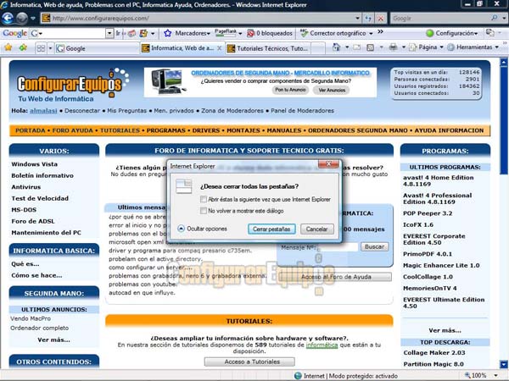The image size is (509, 381).
Task: Open Windows Vista in the VARIOS sidebar
Action: (x=35, y=164)
